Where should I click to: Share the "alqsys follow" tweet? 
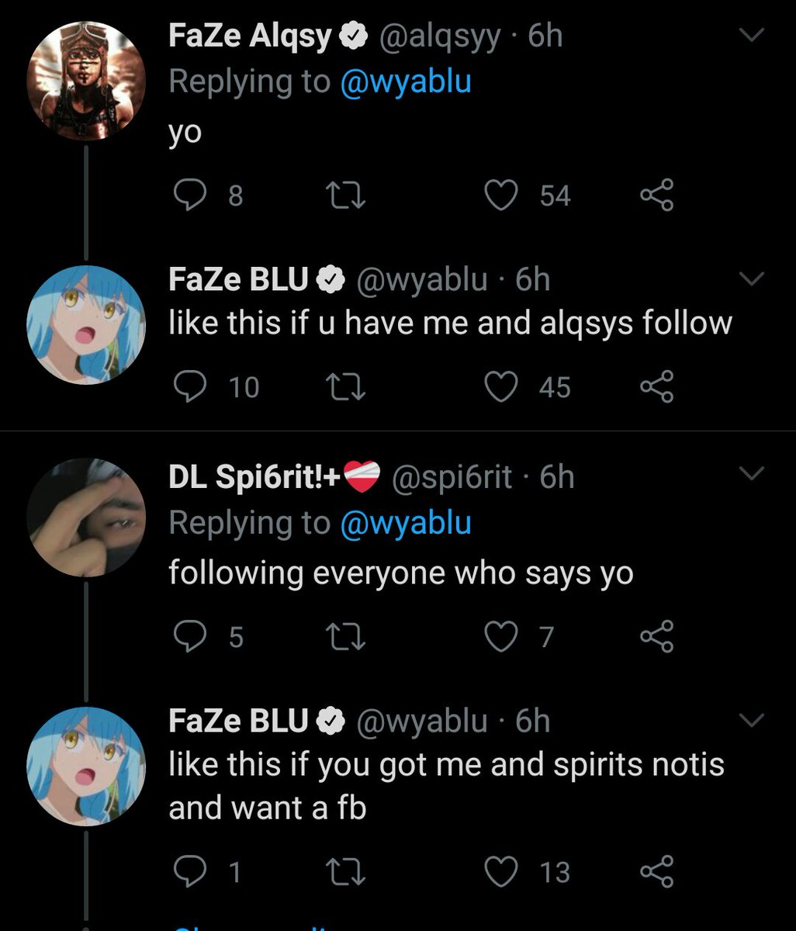tap(657, 386)
